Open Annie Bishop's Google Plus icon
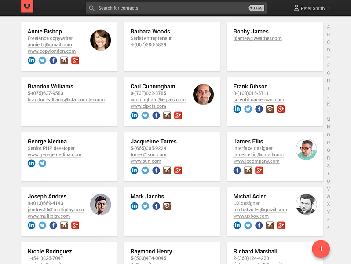Image resolution: width=351 pixels, height=264 pixels. pyautogui.click(x=75, y=60)
